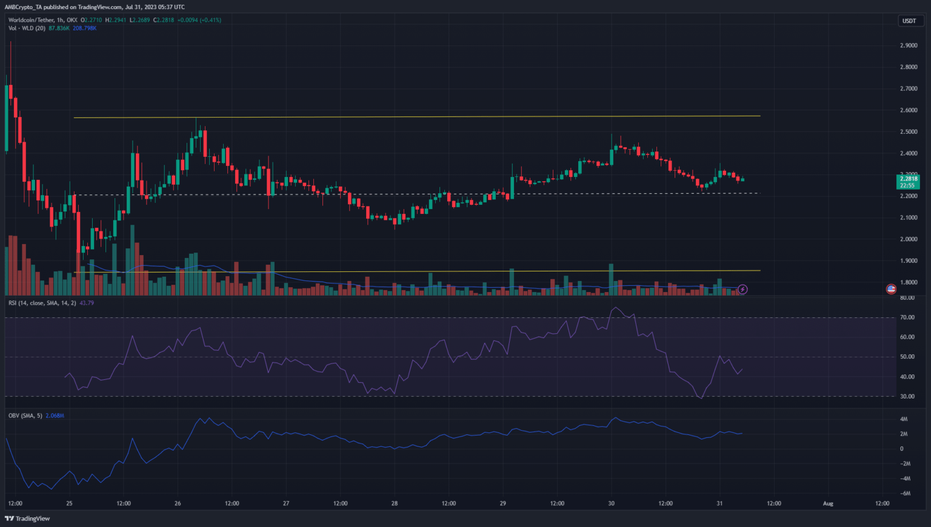Select the upper yellow resistance line
931x527 pixels.
pos(424,116)
